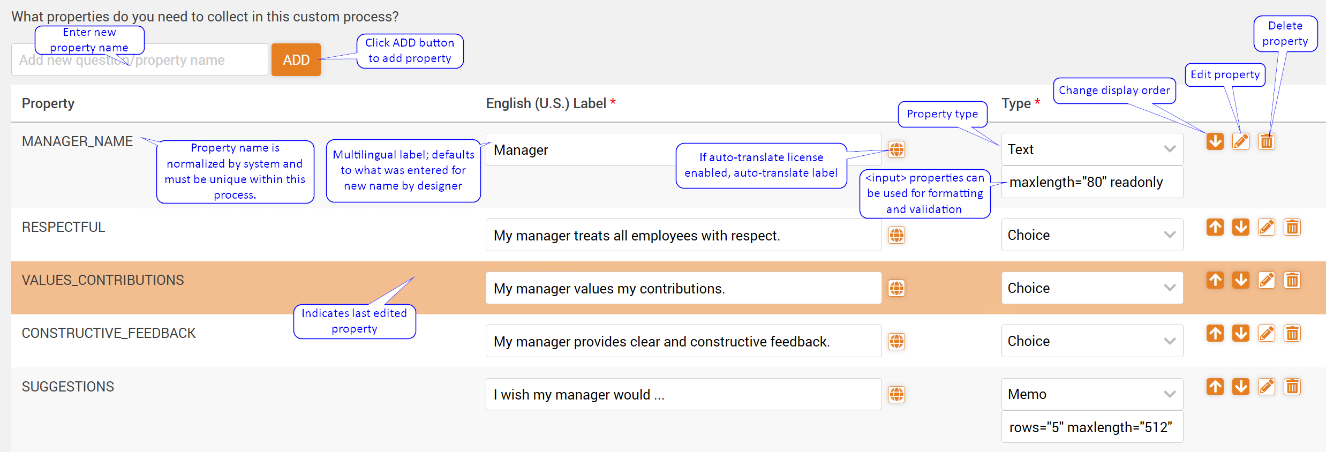Delete the SUGGESTIONS property
This screenshot has height=452, width=1326.
1292,387
